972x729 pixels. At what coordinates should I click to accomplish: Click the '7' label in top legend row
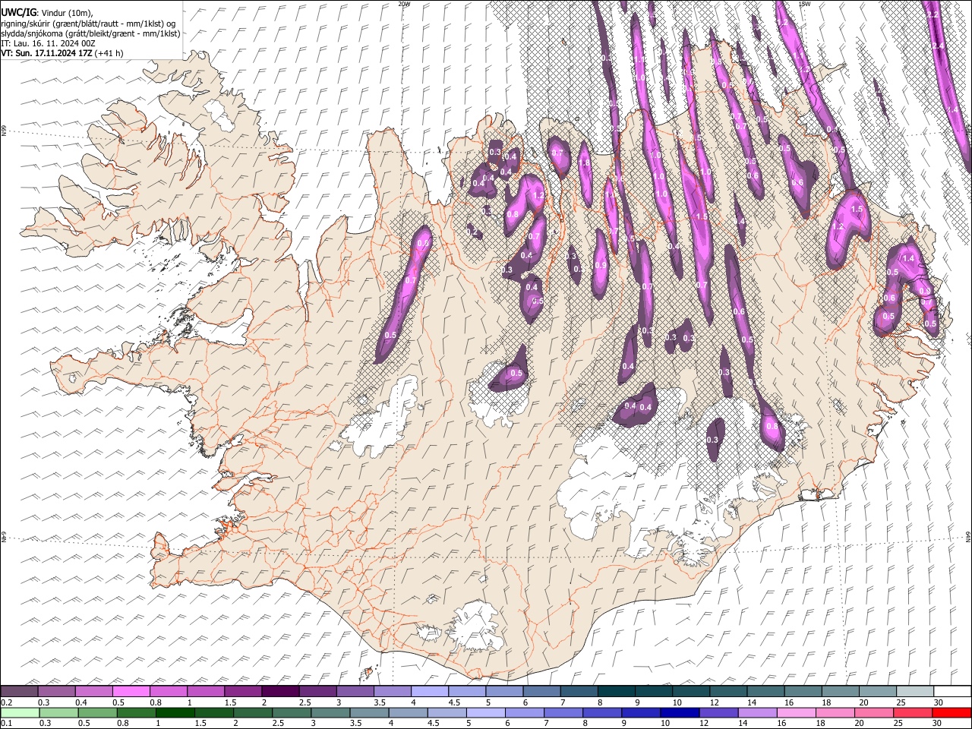click(x=564, y=702)
